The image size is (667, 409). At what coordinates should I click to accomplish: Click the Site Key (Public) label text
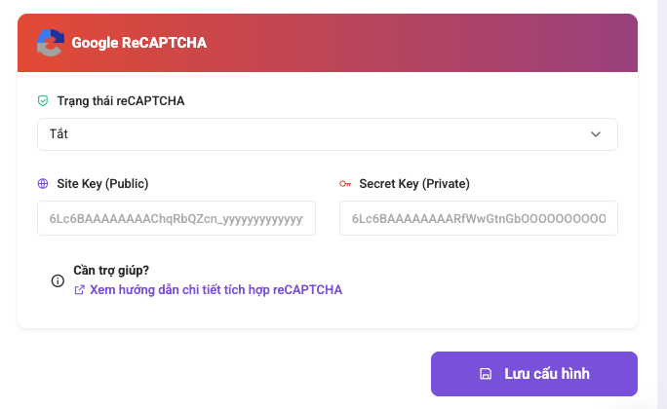(102, 183)
